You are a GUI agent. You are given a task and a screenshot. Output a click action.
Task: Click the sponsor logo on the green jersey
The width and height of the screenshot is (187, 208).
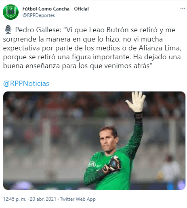click(92, 164)
